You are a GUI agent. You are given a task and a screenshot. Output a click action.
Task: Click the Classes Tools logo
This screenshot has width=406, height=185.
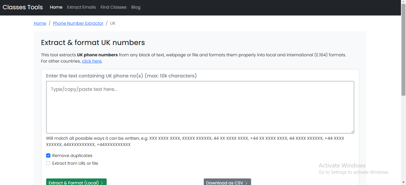(x=23, y=7)
